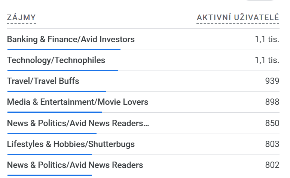Click Media & Entertainment/Movie Lovers label
Screen dimensions: 290x178
[78, 102]
